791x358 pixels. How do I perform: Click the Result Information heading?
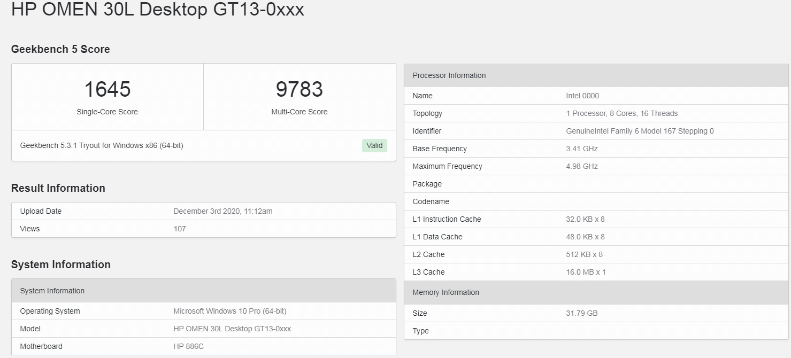[x=58, y=188]
